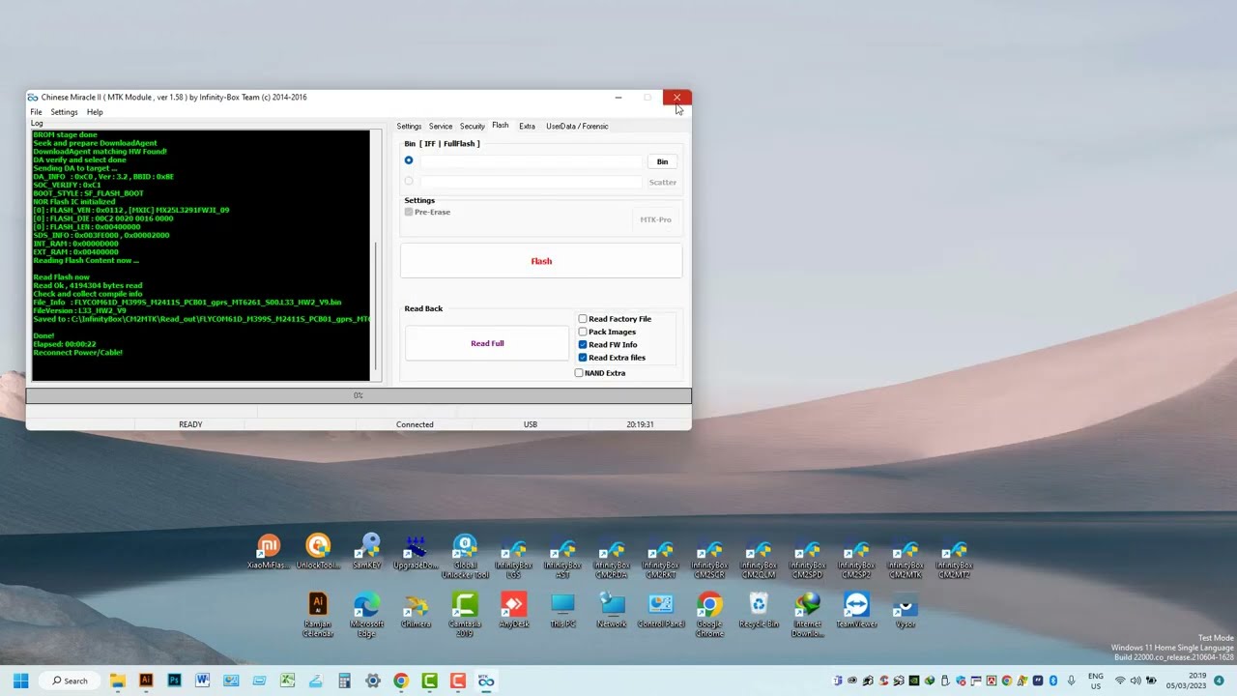This screenshot has height=696, width=1237.
Task: Click the Read Full button
Action: click(x=487, y=343)
